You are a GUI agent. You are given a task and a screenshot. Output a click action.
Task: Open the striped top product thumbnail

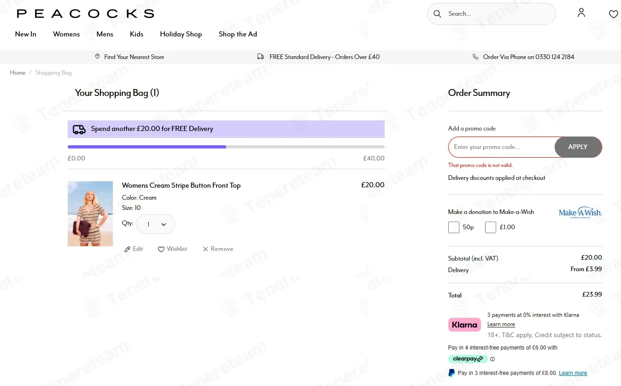click(90, 214)
